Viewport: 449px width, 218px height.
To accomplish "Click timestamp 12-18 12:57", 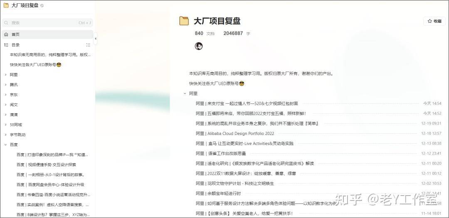I will 431,133.
